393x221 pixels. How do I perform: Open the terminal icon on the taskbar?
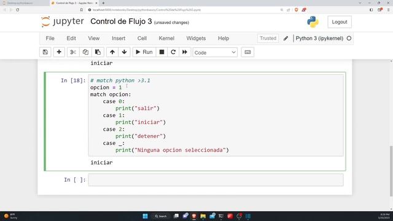(x=221, y=216)
